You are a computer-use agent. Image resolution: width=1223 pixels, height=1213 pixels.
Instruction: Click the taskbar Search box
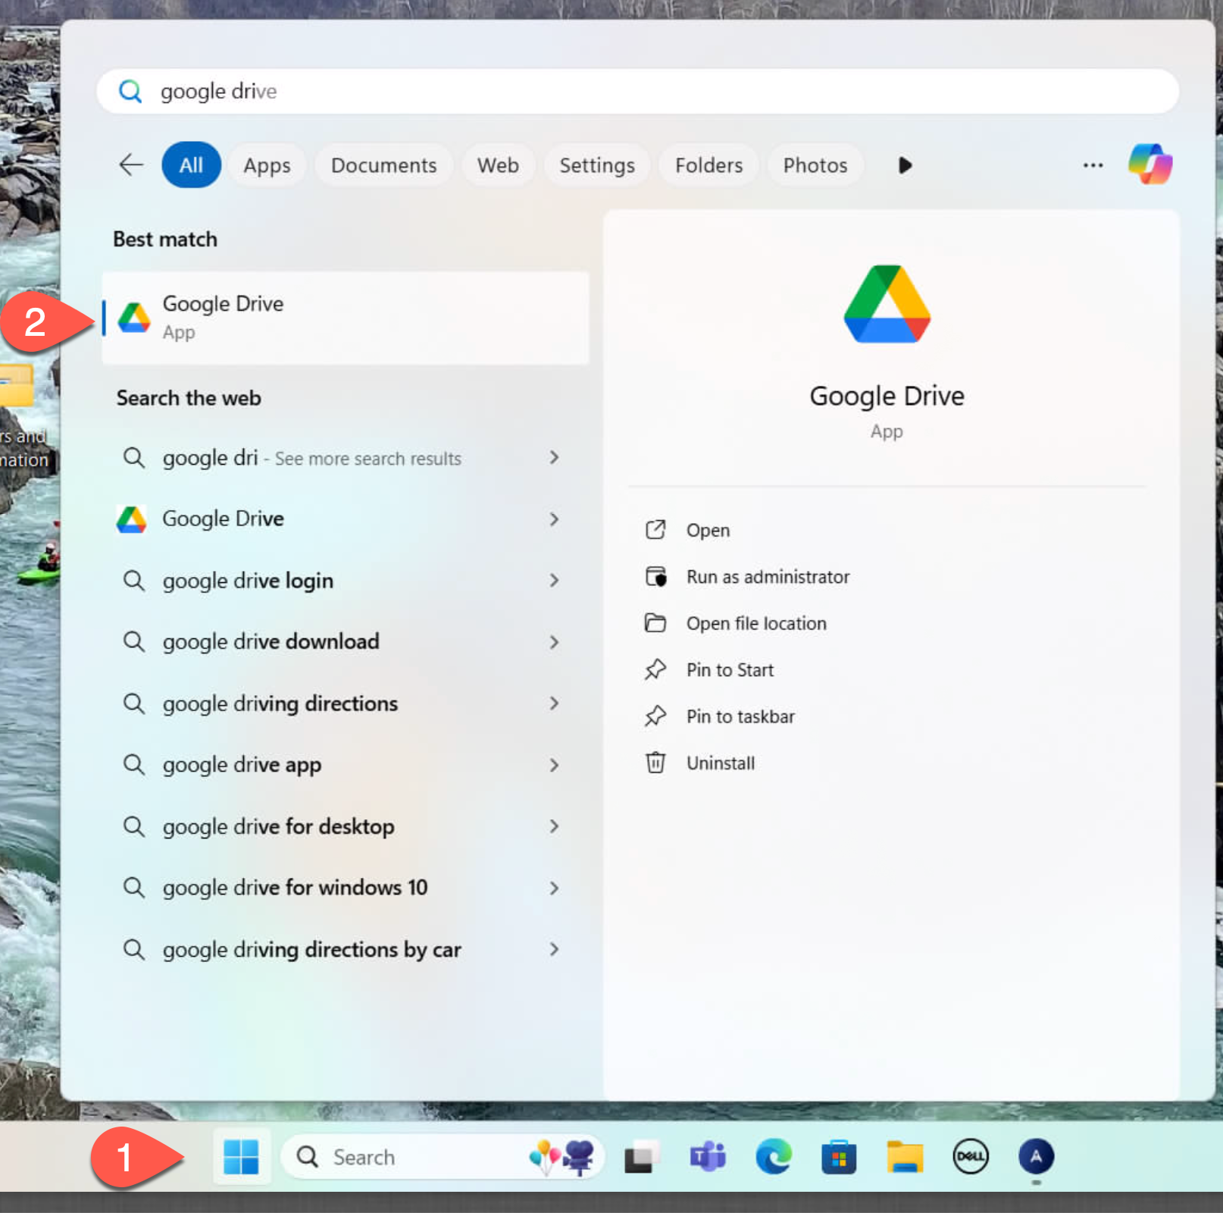(x=442, y=1157)
